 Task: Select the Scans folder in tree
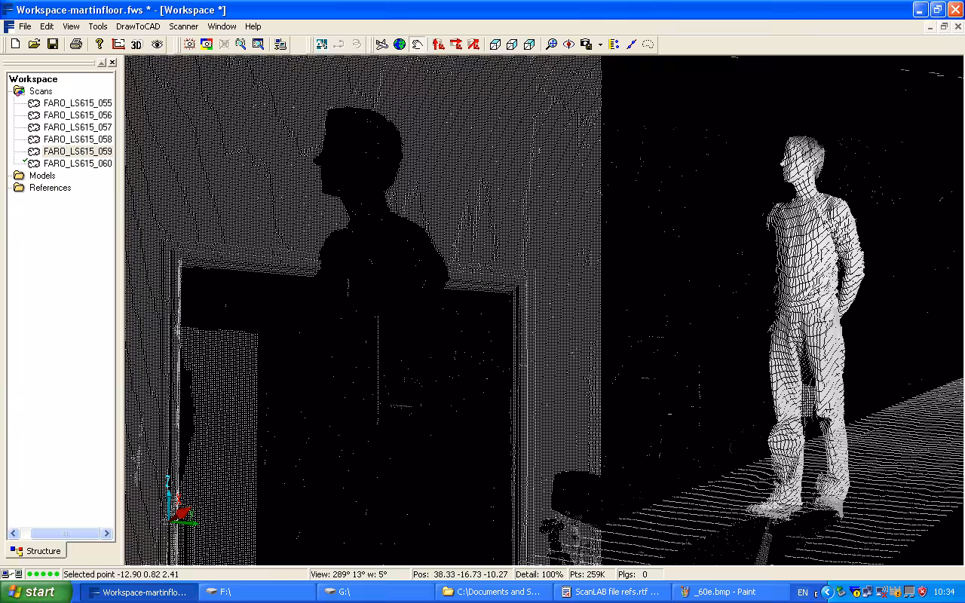point(41,91)
